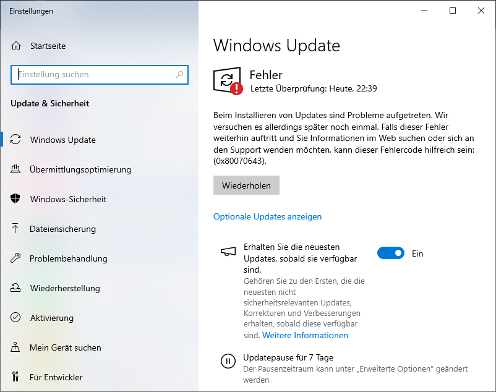Click the Dateiensicherung upload arrow icon
The image size is (496, 392).
click(15, 228)
